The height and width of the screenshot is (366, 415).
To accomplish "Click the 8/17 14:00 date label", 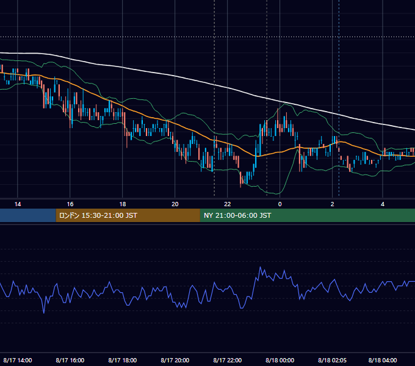I will click(18, 360).
